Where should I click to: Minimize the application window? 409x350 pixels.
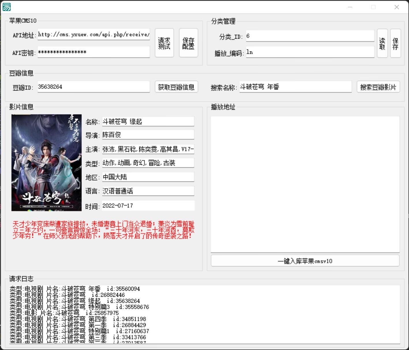coord(350,7)
